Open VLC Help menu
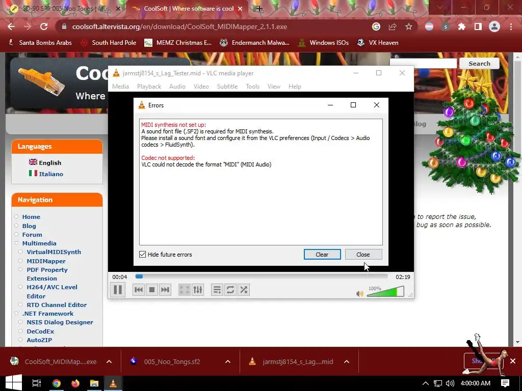 tap(295, 87)
